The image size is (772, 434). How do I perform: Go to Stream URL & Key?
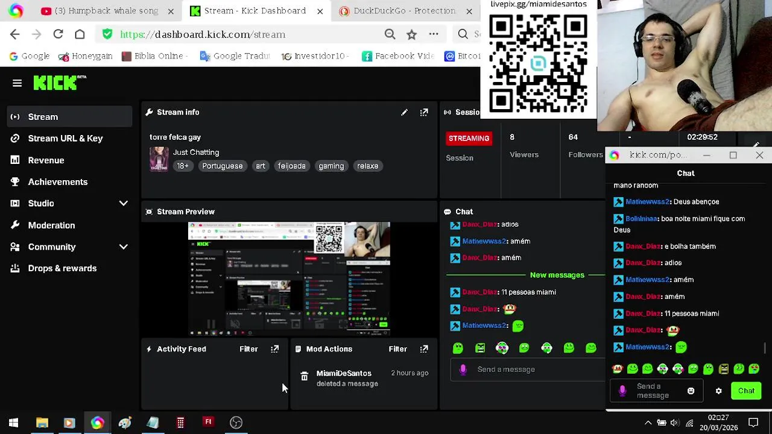(70, 139)
